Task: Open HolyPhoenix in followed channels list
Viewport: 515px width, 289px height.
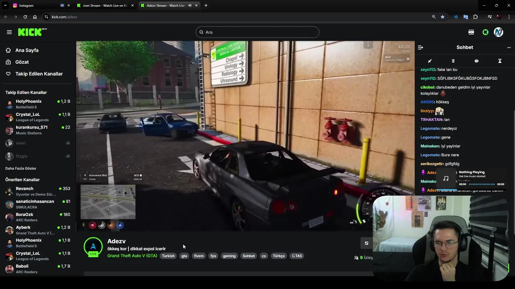Action: click(x=38, y=104)
